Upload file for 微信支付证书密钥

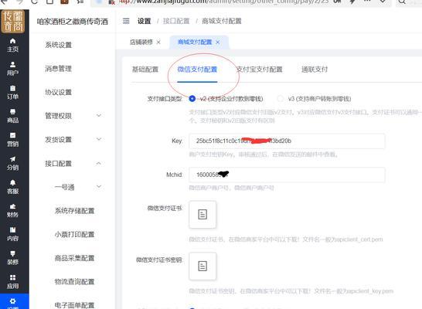point(202,266)
